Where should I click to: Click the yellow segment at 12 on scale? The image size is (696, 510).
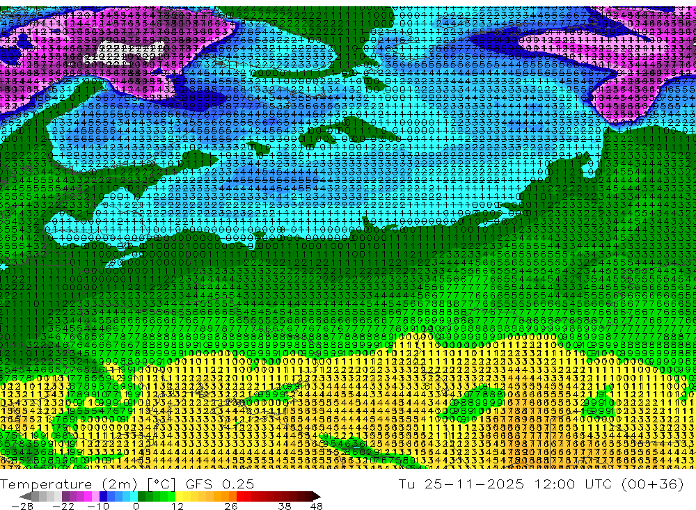[180, 497]
